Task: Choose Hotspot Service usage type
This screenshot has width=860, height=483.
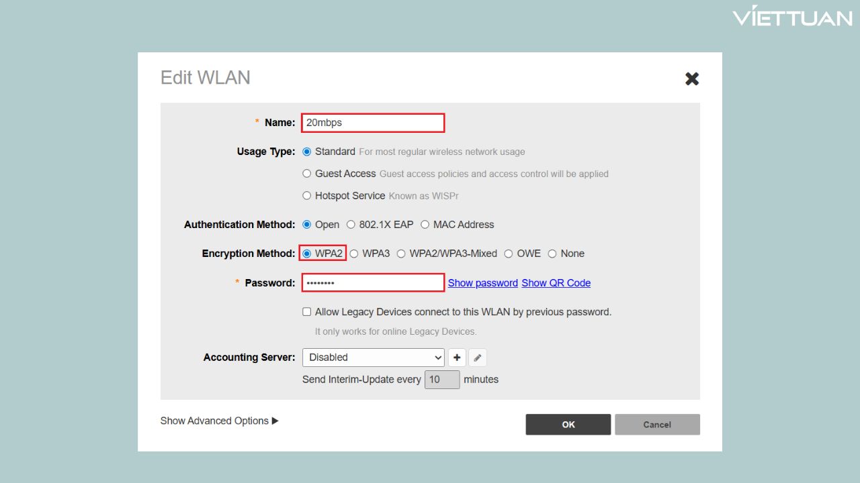Action: coord(307,196)
